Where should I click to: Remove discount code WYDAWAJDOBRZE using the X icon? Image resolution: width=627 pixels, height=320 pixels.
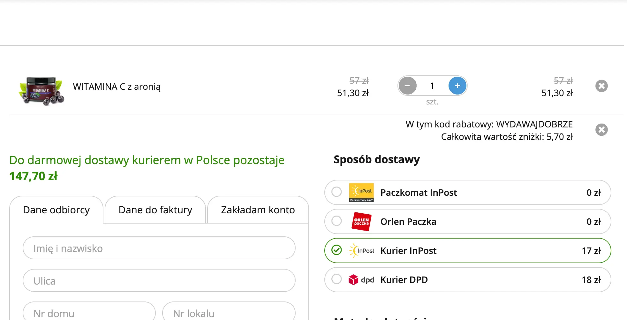[601, 129]
